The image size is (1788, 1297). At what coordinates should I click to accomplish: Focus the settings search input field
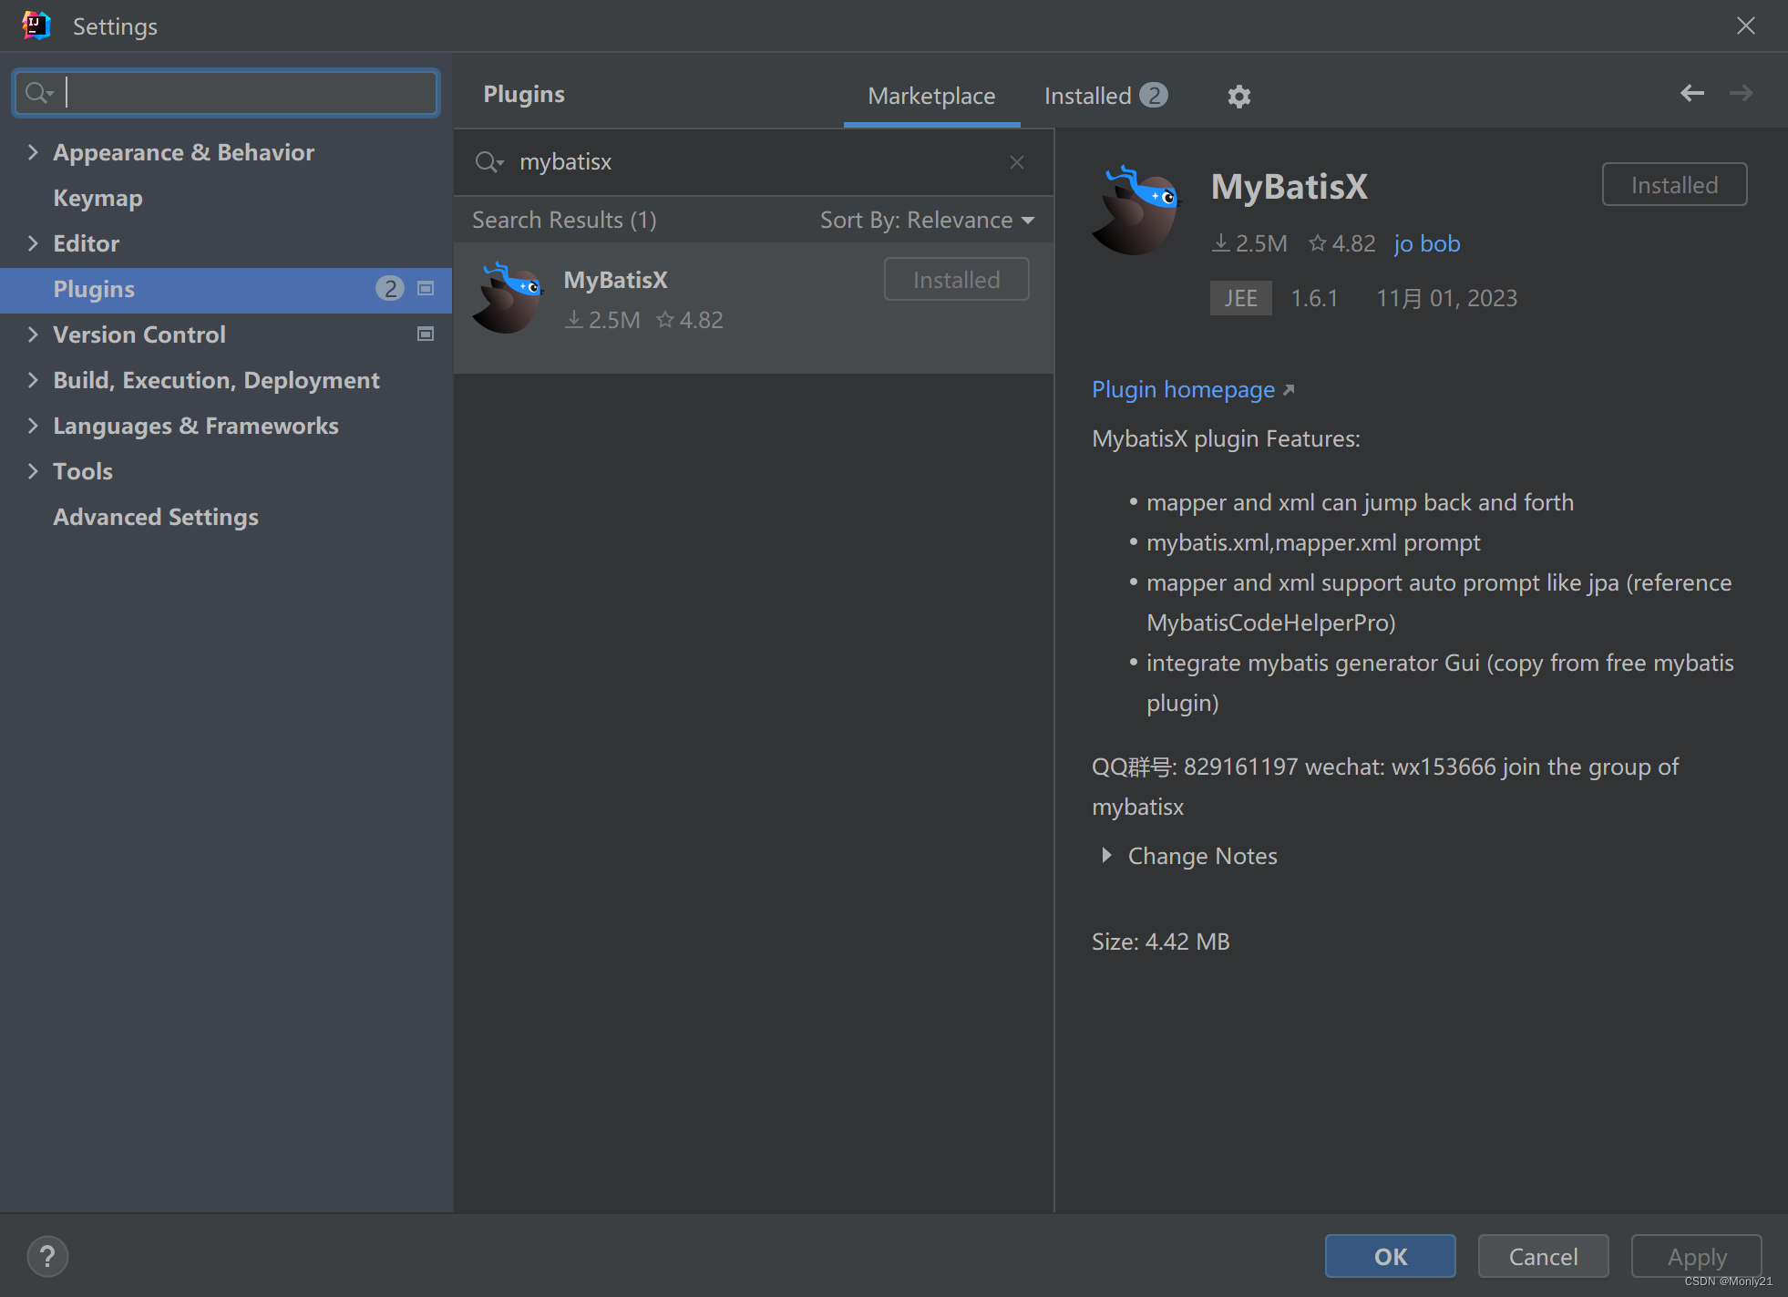226,93
